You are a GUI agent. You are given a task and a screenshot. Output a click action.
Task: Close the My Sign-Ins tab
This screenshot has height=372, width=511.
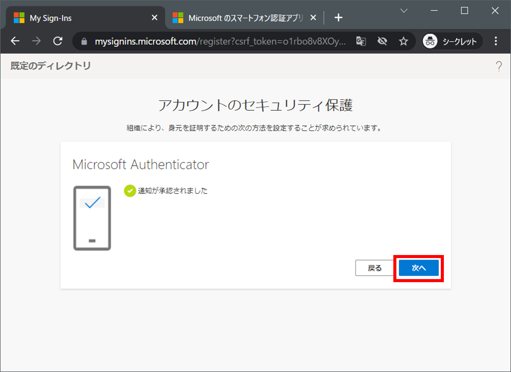point(155,18)
